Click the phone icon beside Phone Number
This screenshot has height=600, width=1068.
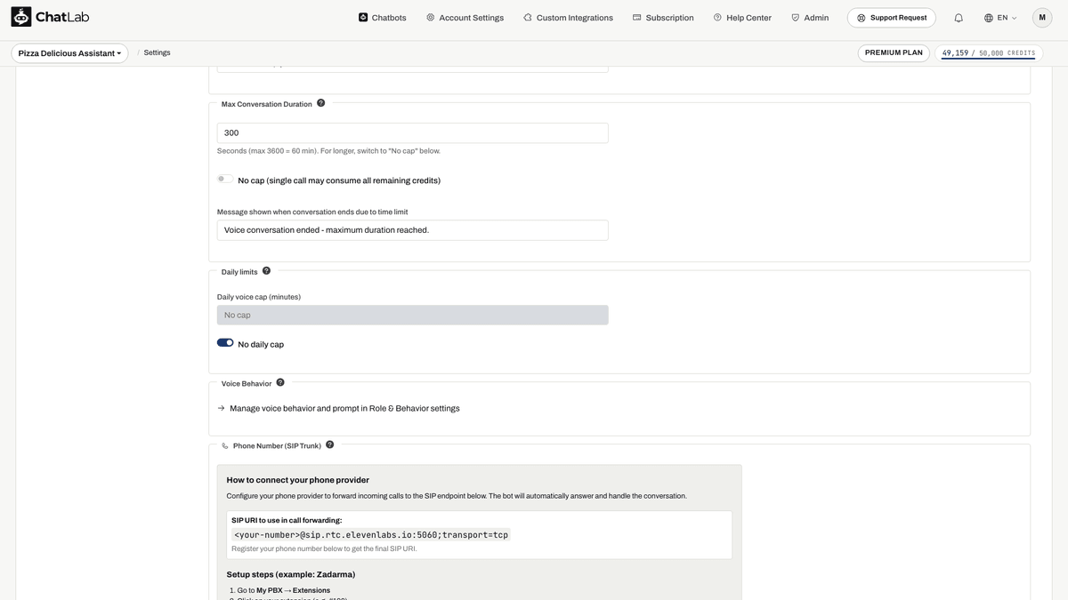[x=225, y=446]
